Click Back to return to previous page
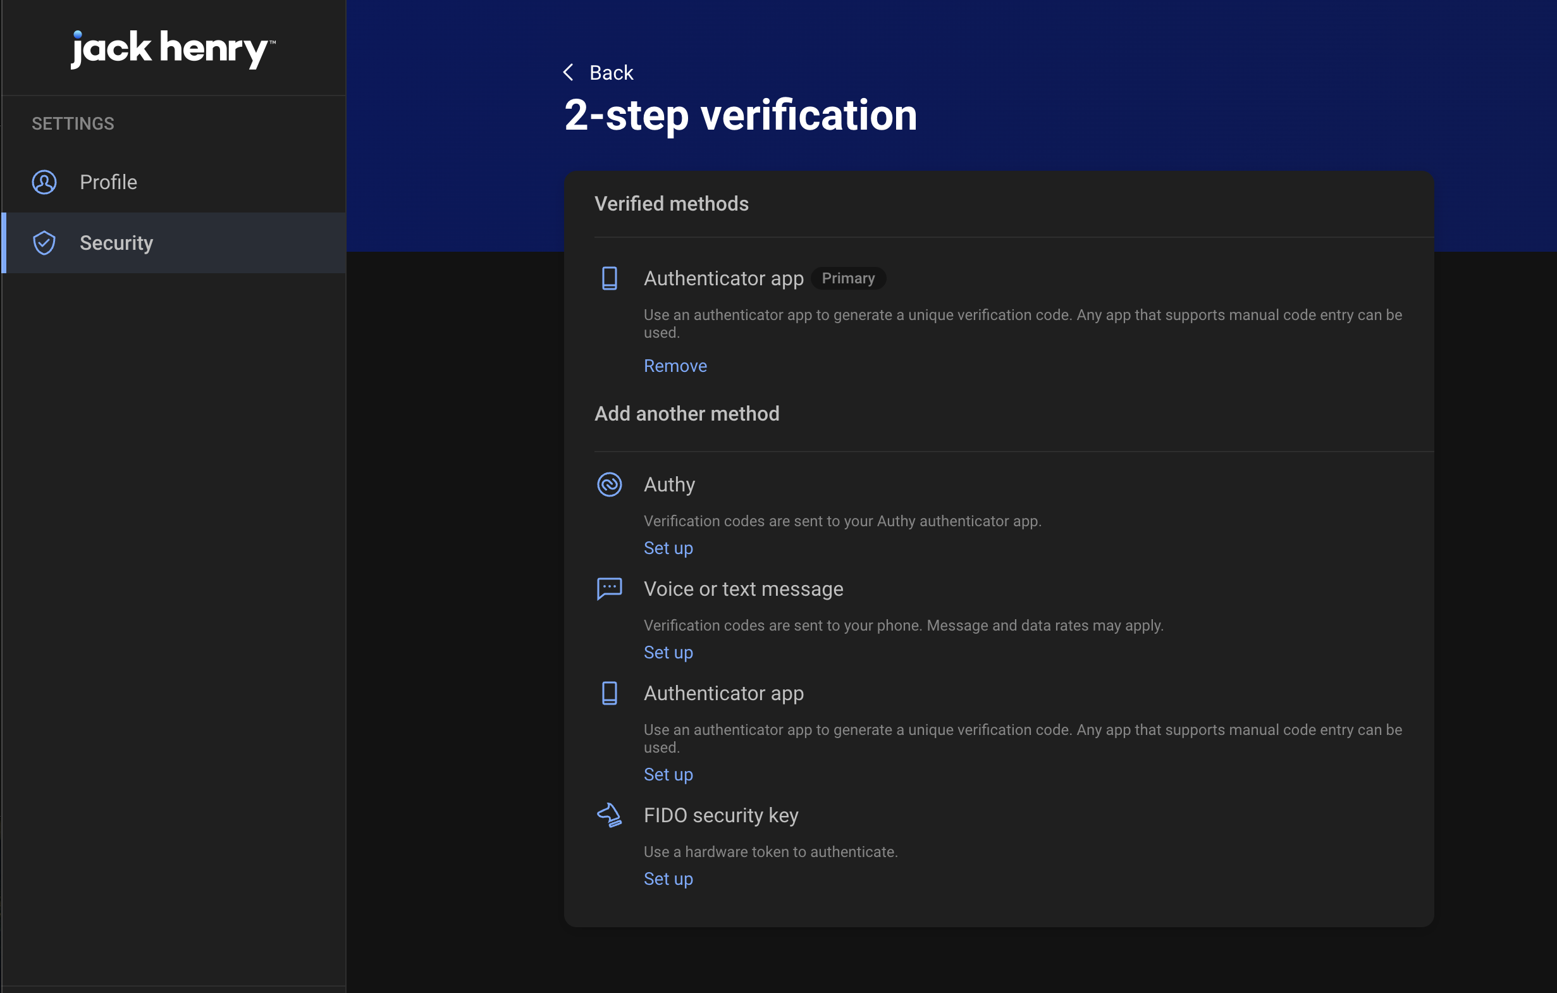1557x993 pixels. (x=610, y=72)
